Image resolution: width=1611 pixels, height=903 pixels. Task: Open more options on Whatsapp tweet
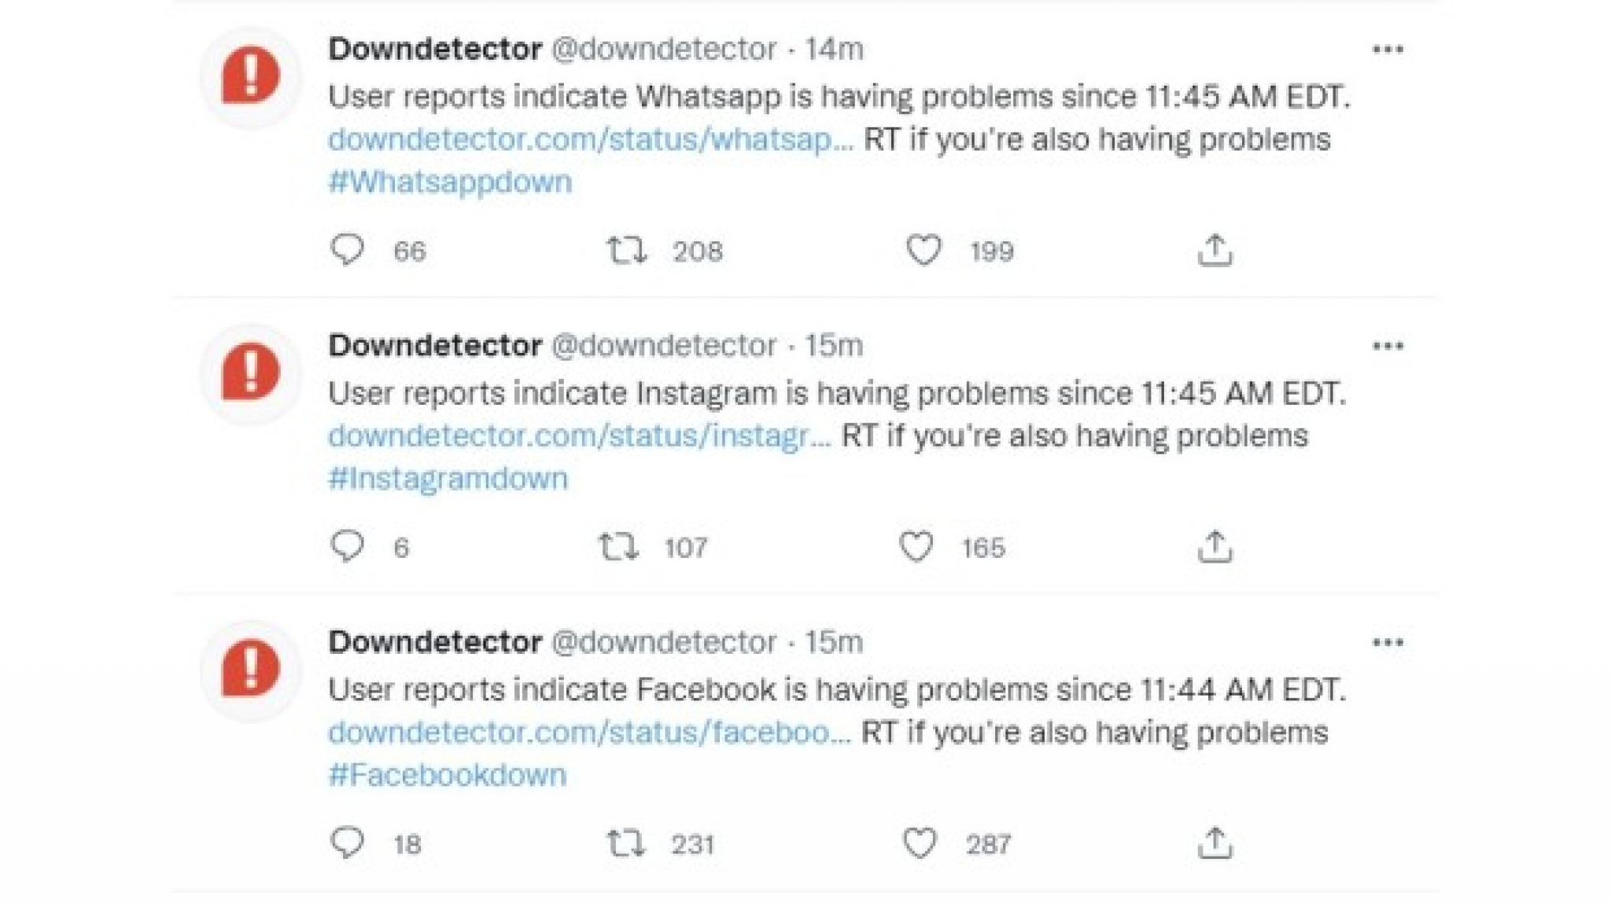tap(1388, 50)
